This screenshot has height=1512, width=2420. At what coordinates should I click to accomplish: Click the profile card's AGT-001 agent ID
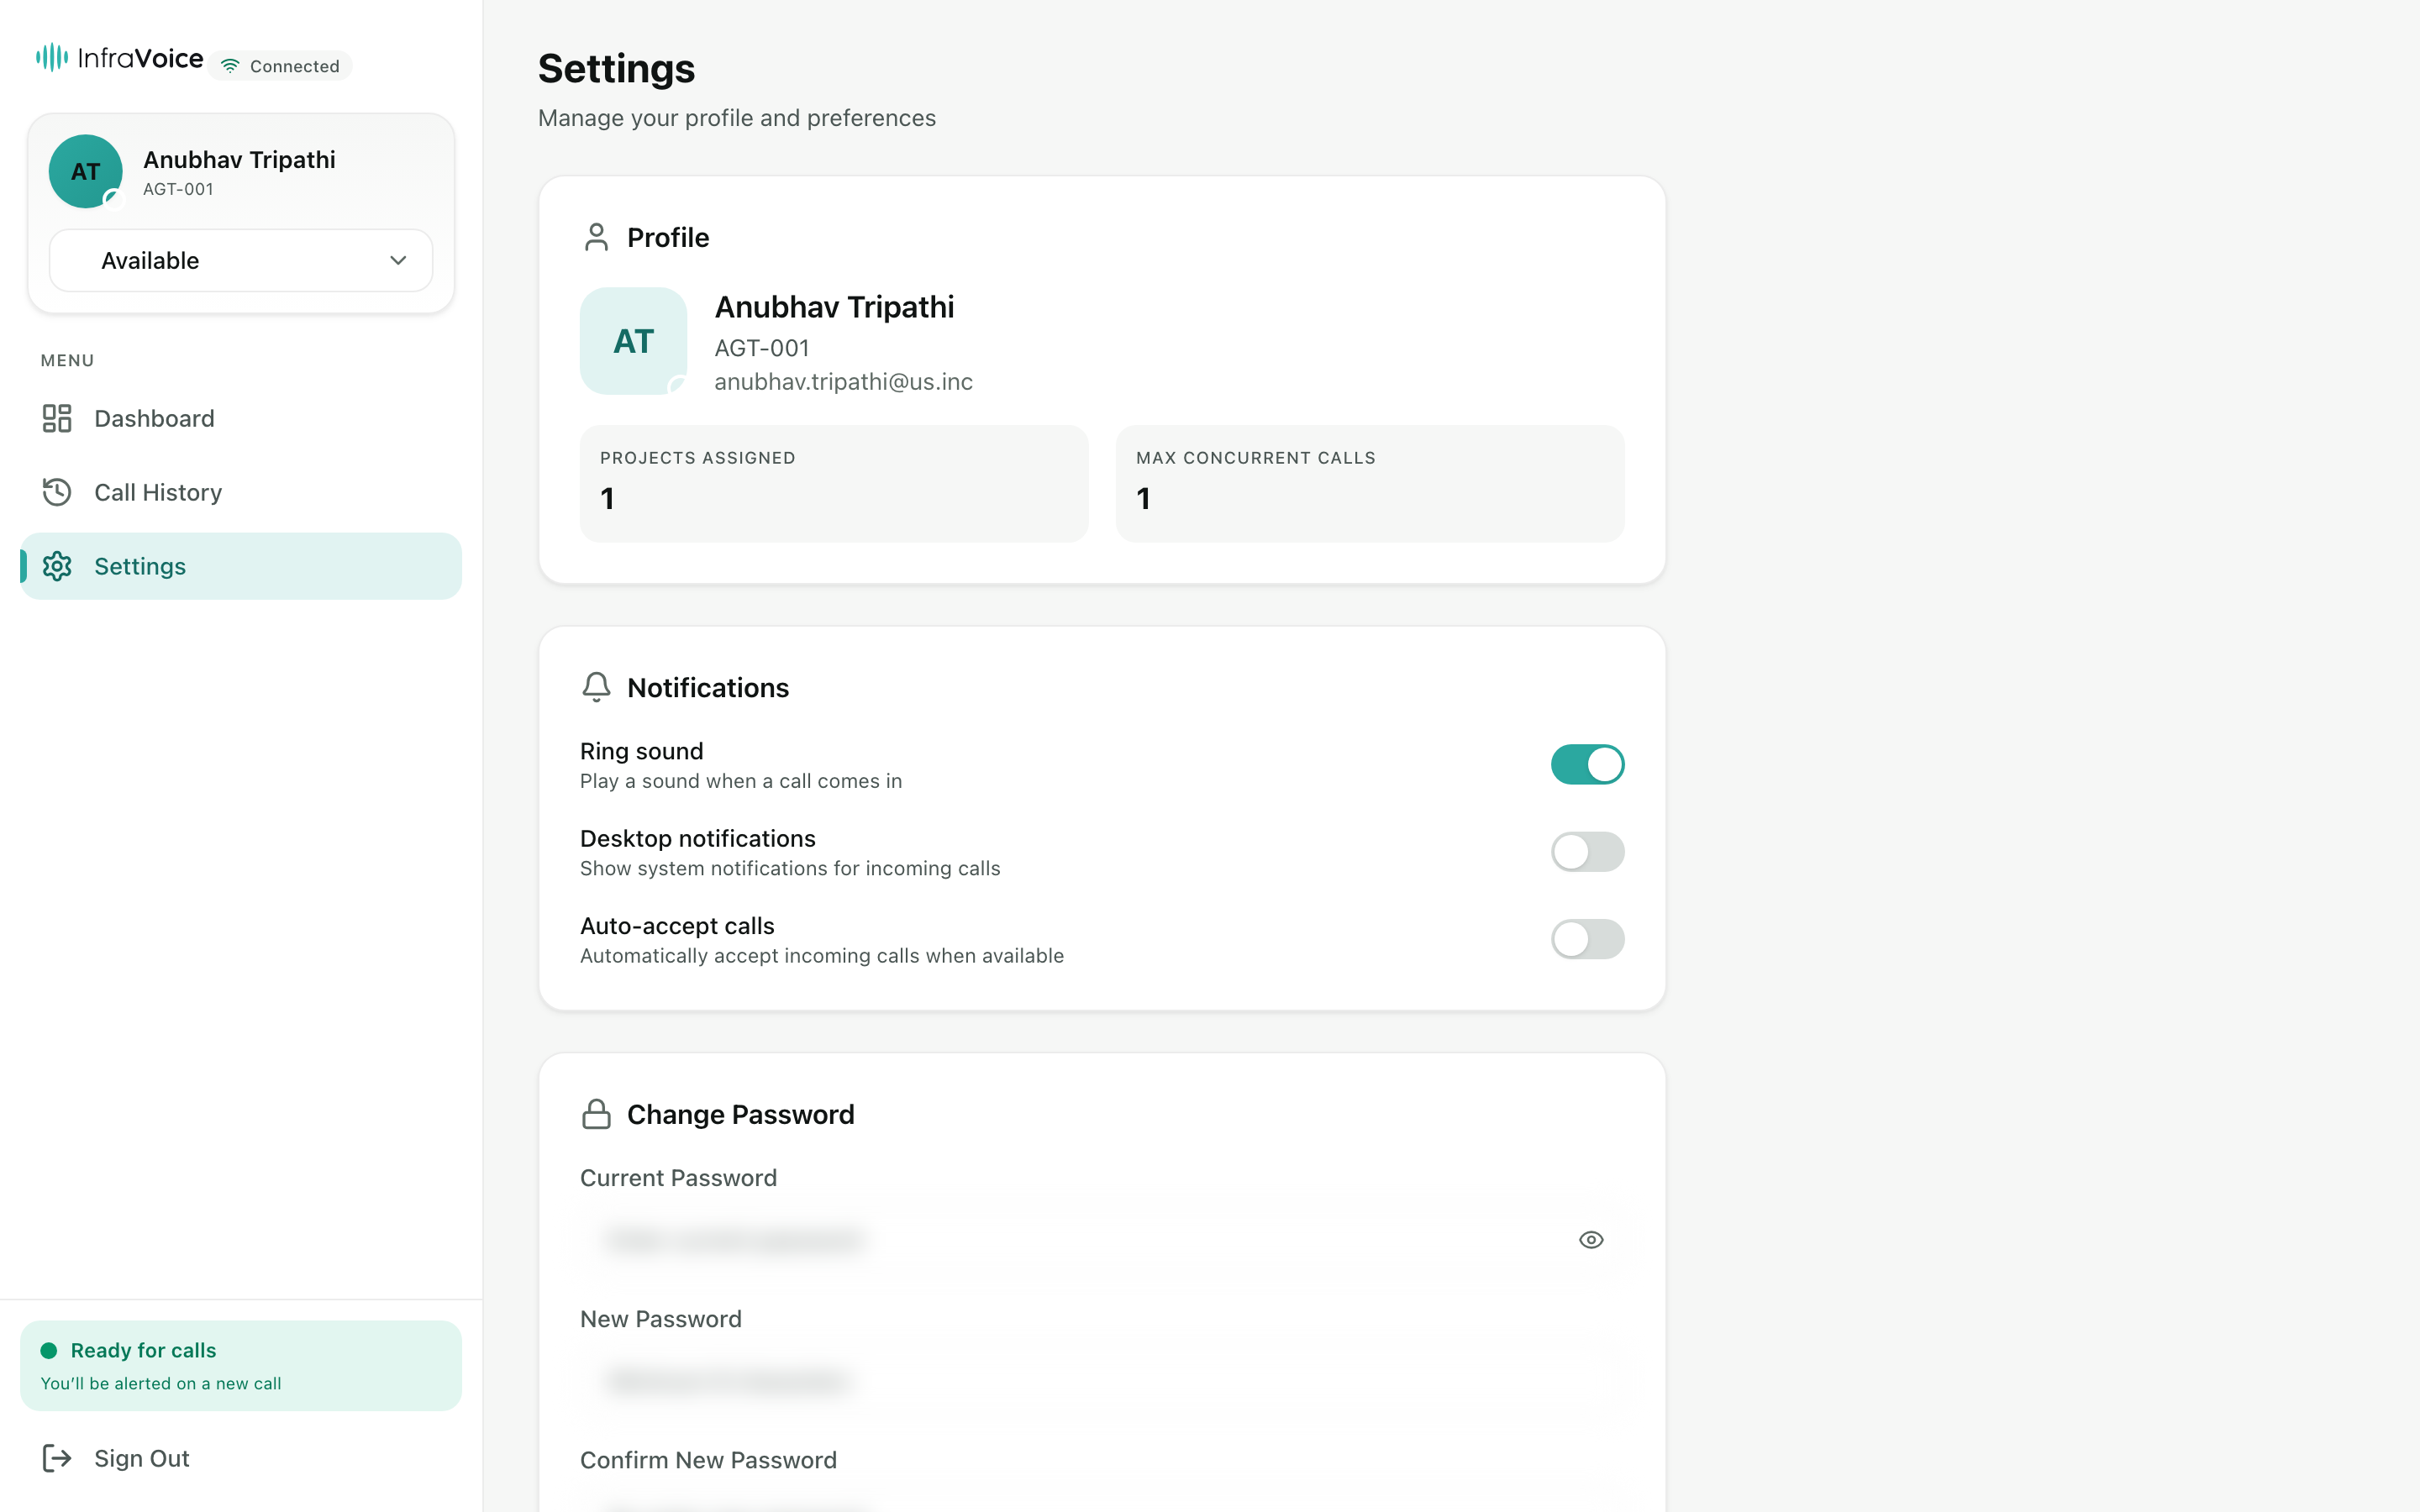tap(761, 348)
